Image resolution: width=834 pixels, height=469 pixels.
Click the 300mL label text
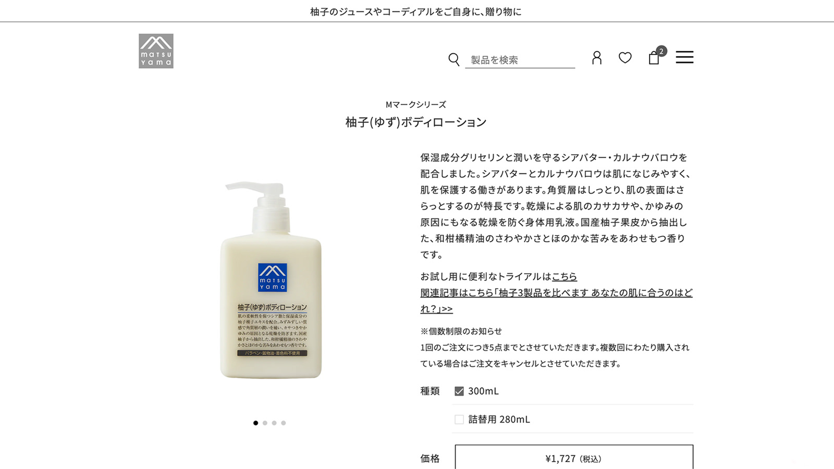(483, 391)
